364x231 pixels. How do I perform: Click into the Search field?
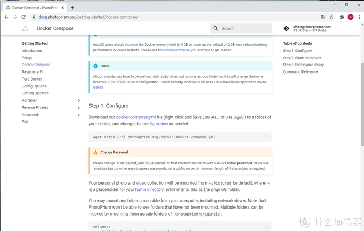coord(241,28)
